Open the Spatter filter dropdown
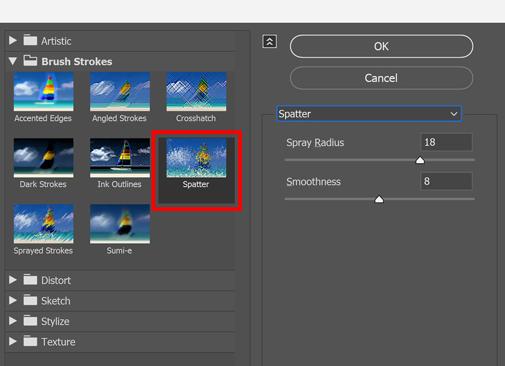Screen dimensions: 505x366 [369, 114]
